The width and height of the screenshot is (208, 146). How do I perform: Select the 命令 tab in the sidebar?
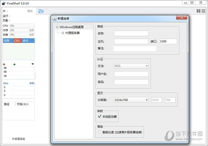(x=25, y=40)
